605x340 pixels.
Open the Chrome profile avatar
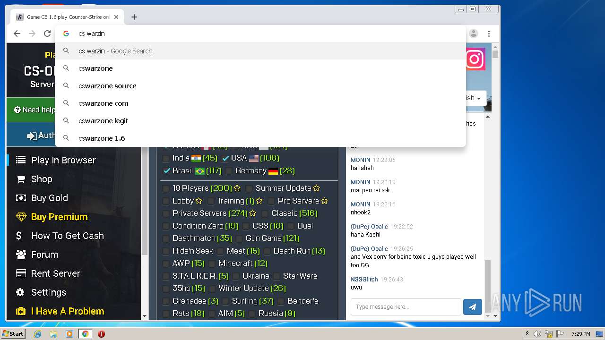tap(474, 34)
